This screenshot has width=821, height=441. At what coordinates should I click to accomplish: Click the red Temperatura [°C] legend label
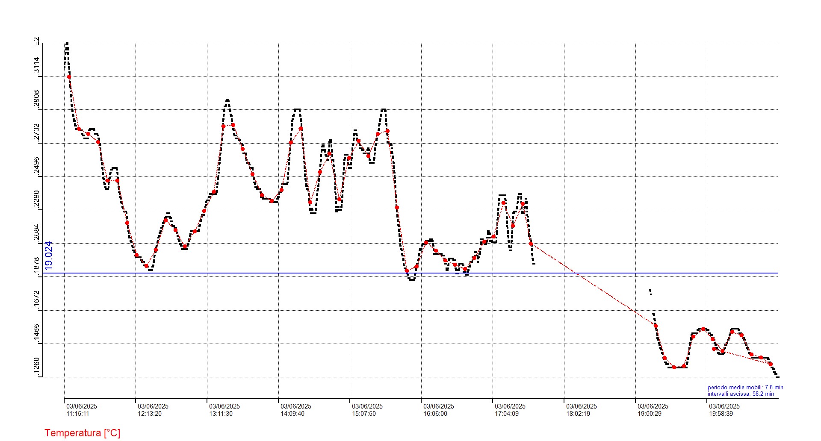82,433
